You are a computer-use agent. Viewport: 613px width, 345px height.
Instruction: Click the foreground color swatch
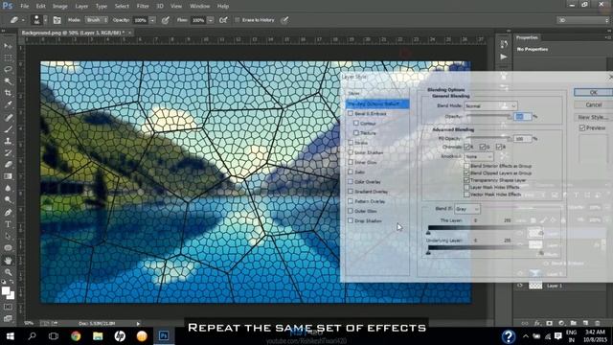tap(6, 290)
